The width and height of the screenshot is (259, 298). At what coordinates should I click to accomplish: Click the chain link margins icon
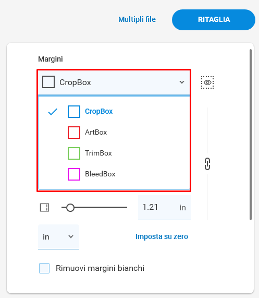click(x=207, y=164)
